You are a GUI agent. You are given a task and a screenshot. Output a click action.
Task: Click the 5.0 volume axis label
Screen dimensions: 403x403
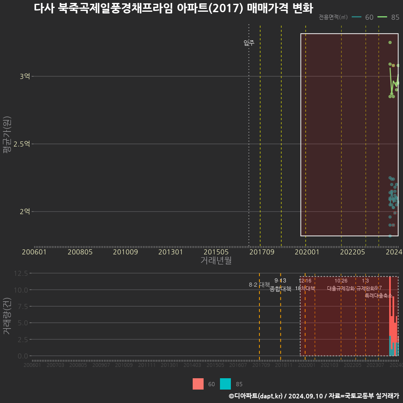point(23,323)
